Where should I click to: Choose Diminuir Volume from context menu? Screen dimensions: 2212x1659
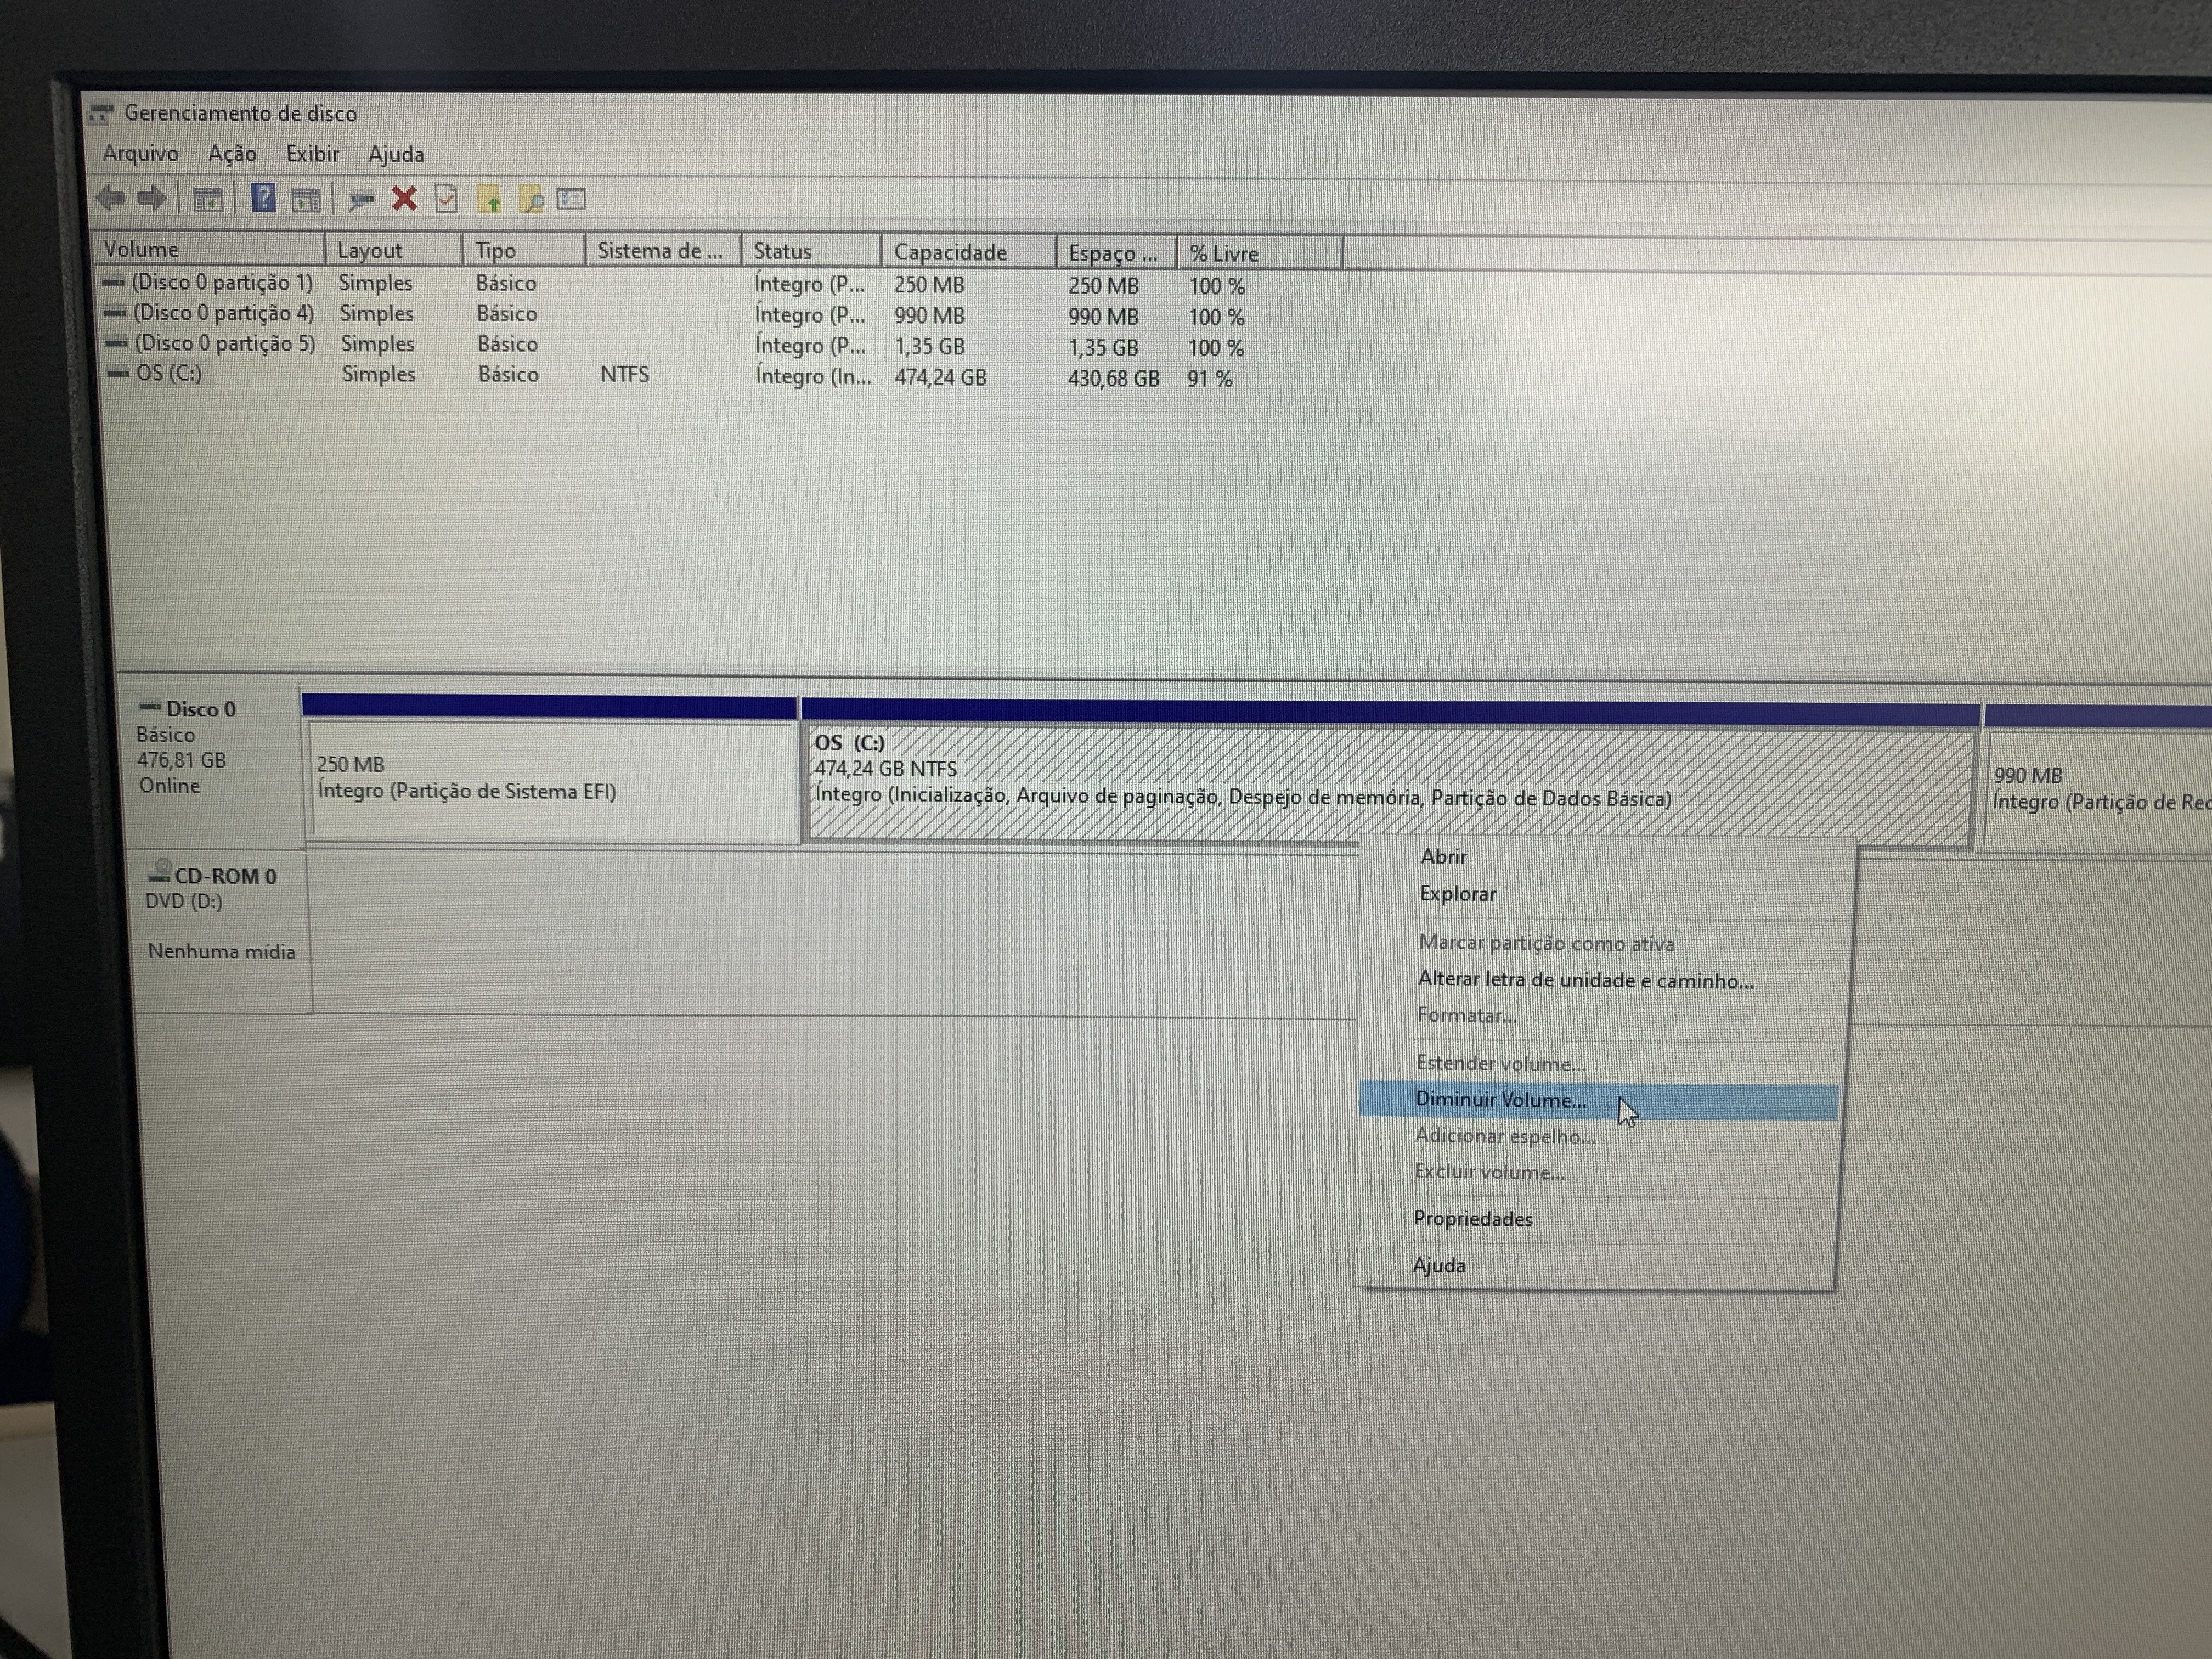tap(1500, 1100)
